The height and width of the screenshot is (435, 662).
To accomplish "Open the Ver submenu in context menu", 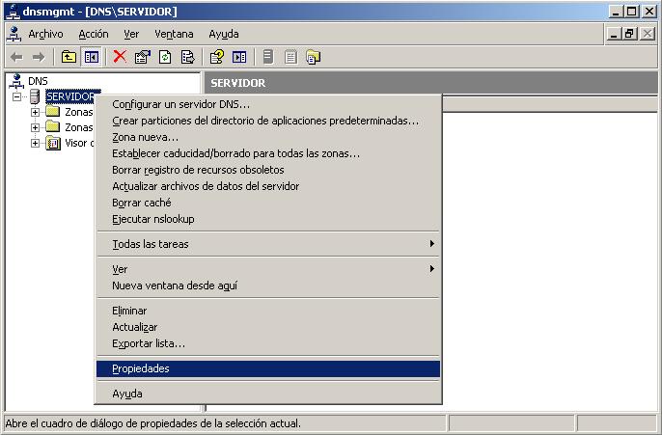I will (120, 269).
